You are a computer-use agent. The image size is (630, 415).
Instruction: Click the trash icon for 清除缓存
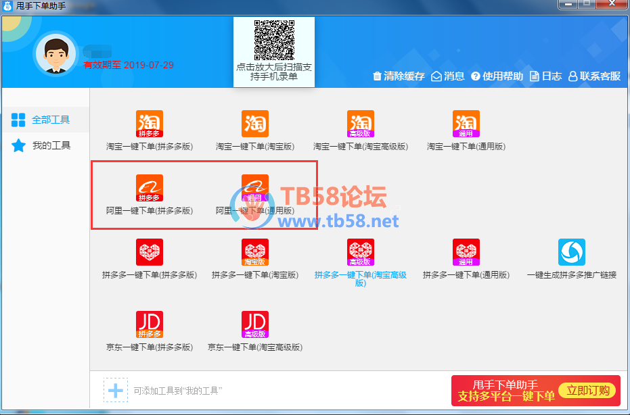377,76
